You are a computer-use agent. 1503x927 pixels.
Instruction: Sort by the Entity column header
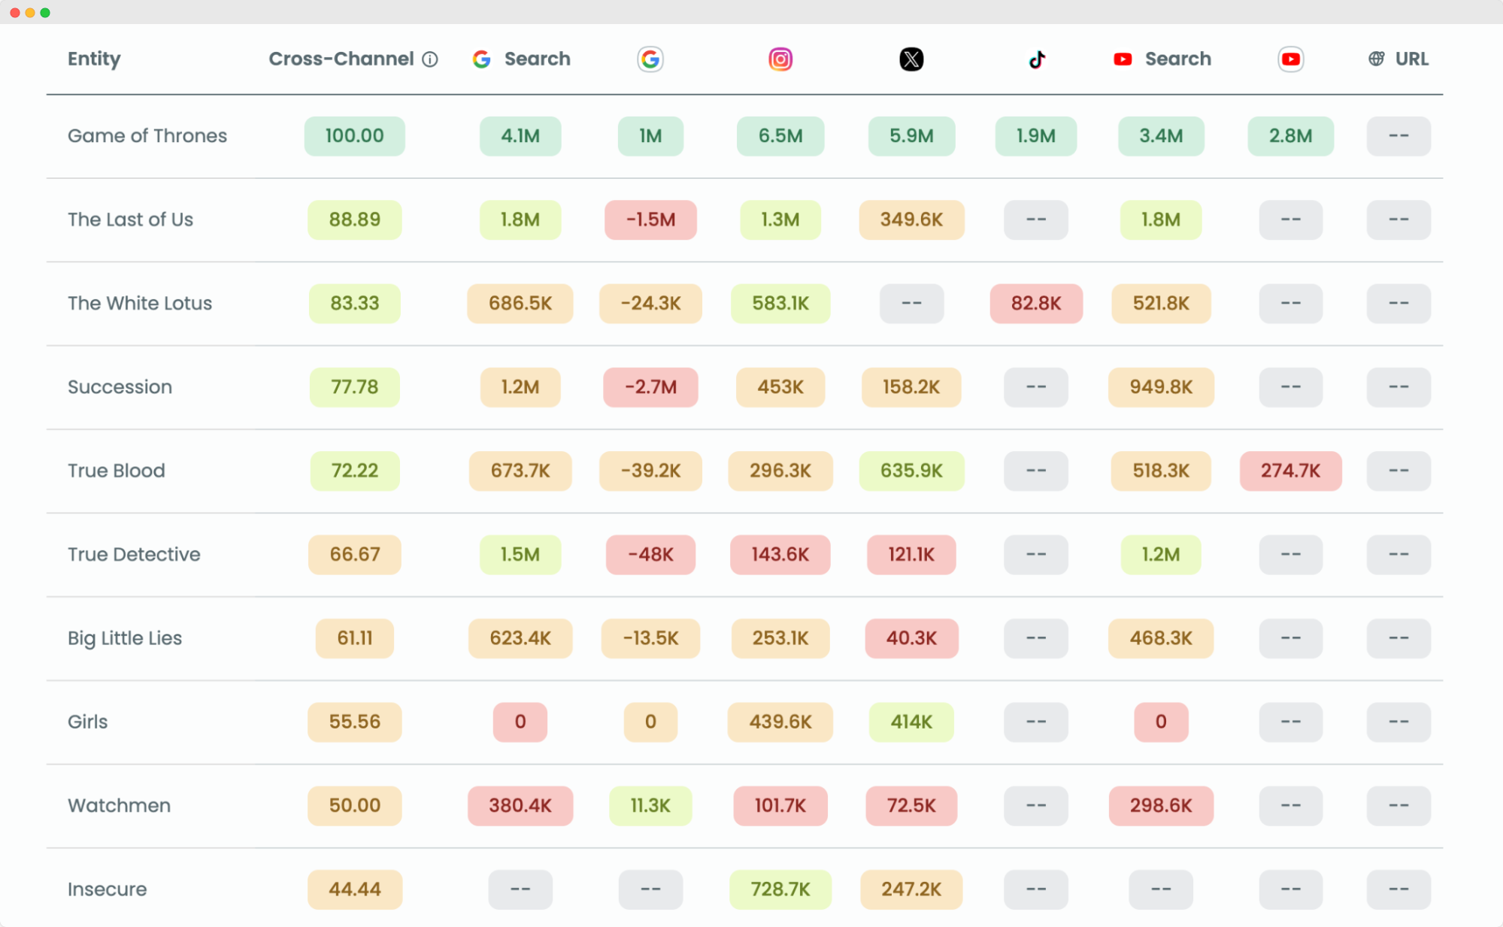click(94, 59)
